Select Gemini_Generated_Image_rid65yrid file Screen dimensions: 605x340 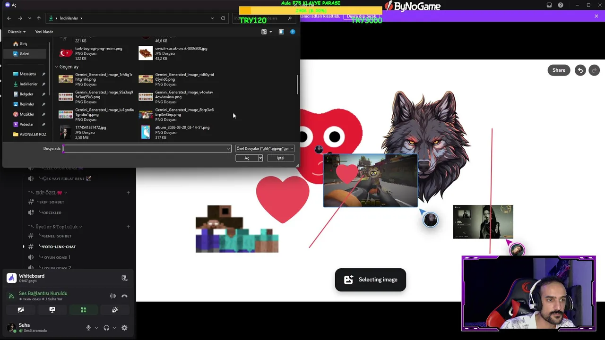click(177, 79)
